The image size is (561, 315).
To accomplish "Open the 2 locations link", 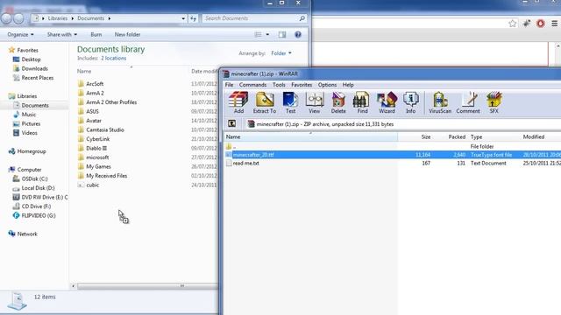I will click(113, 59).
